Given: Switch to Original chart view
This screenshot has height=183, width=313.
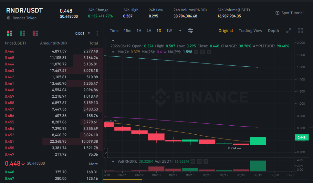Looking at the screenshot, I should (225, 31).
